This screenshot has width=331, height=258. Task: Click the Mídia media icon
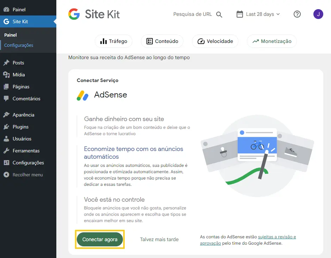tap(6, 75)
